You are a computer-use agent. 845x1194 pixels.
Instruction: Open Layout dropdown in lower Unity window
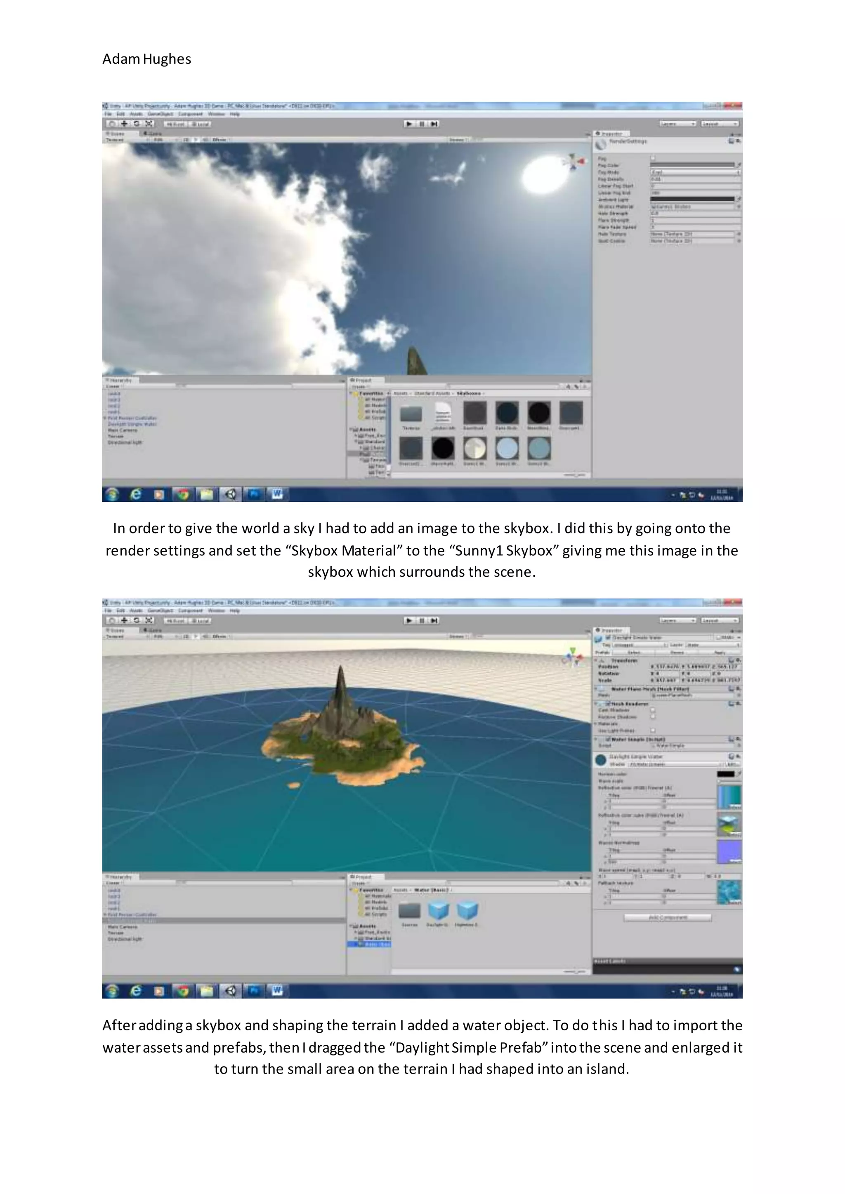click(720, 621)
